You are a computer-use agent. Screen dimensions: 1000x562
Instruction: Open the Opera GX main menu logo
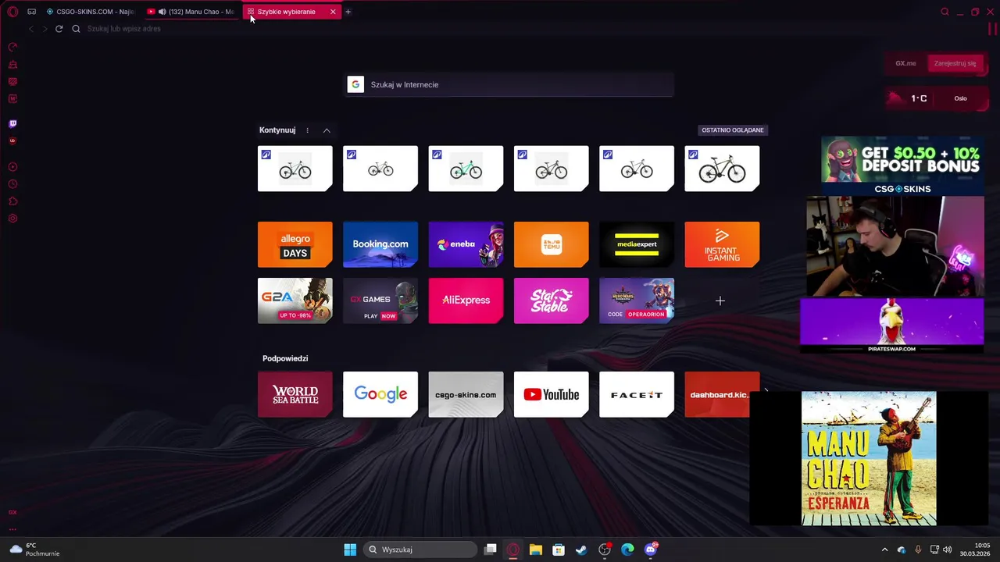coord(12,12)
